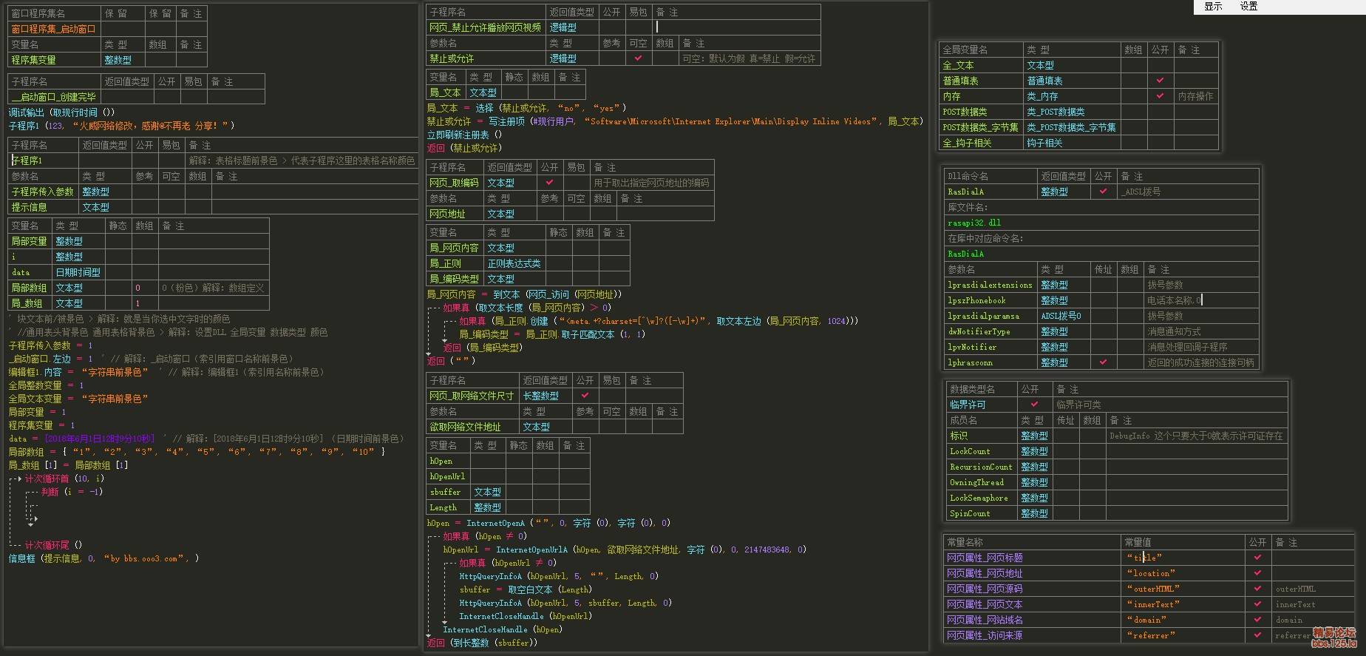Toggle 公开 checkmark of 临界许可 data type
This screenshot has height=656, width=1366.
coord(1034,405)
